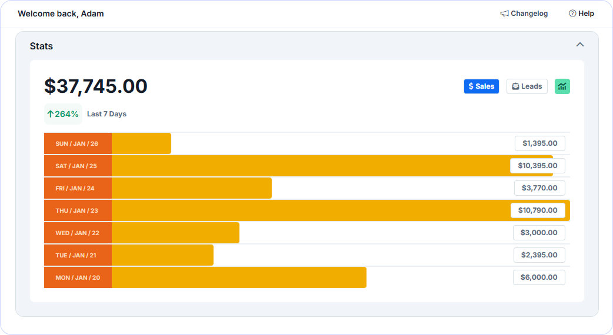Click the $10,395.00 value badge
Screen dimensions: 613x335
click(x=538, y=166)
